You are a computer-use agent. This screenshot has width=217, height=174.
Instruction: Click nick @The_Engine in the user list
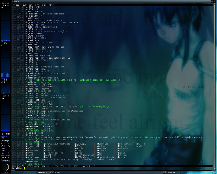pyautogui.click(x=124, y=144)
